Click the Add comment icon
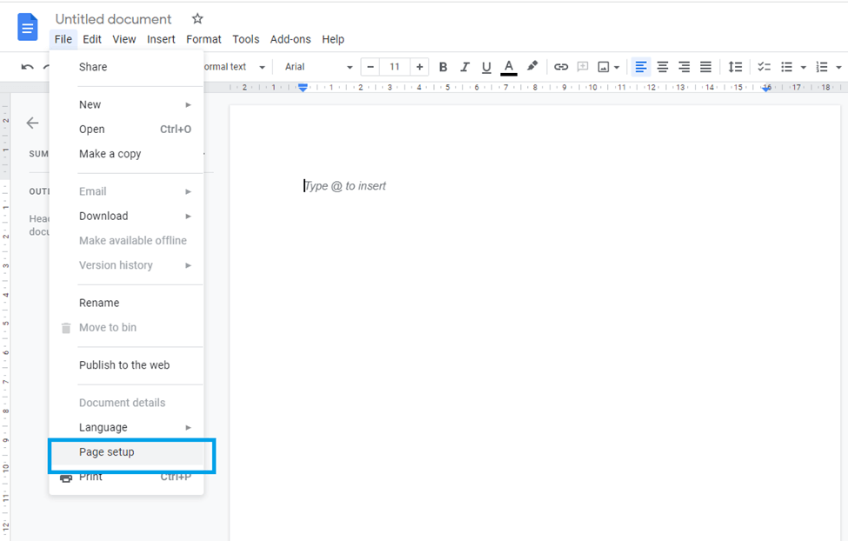Image resolution: width=848 pixels, height=541 pixels. [x=584, y=67]
